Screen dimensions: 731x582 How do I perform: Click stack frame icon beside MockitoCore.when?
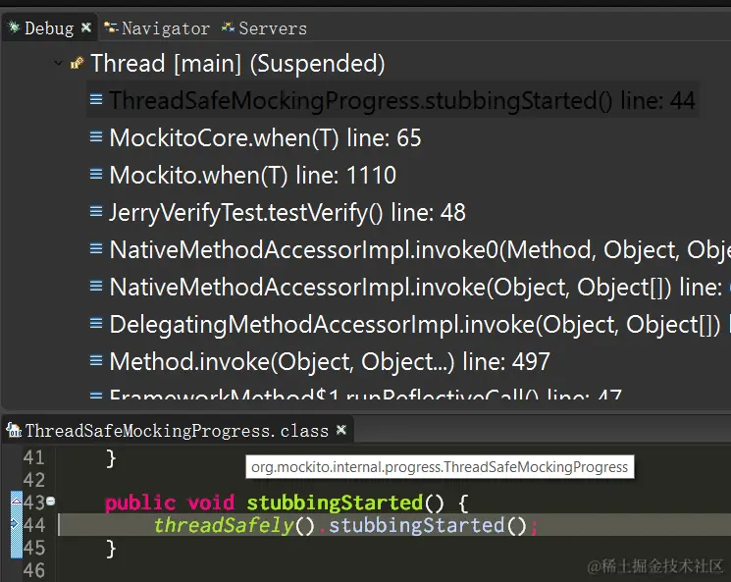[x=96, y=136]
